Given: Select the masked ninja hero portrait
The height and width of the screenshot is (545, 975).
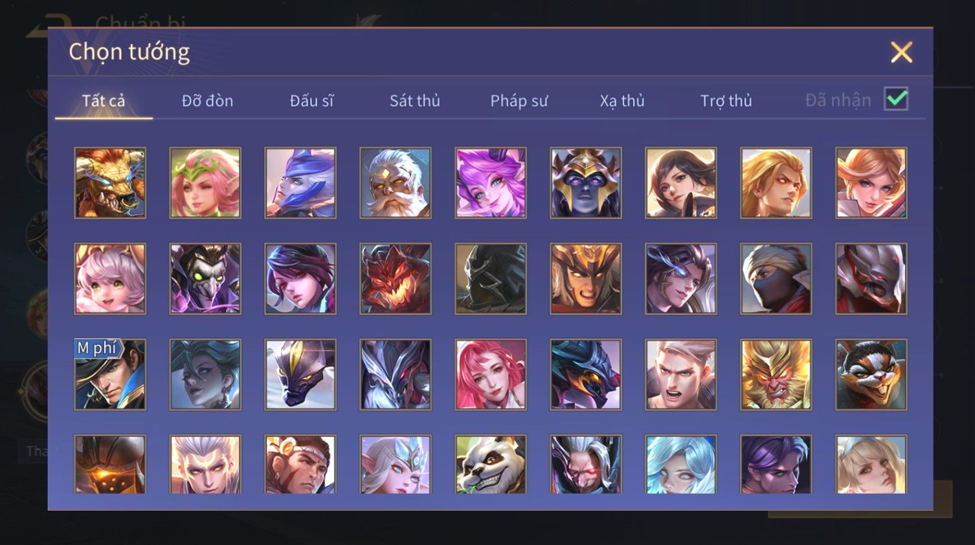Looking at the screenshot, I should (776, 279).
